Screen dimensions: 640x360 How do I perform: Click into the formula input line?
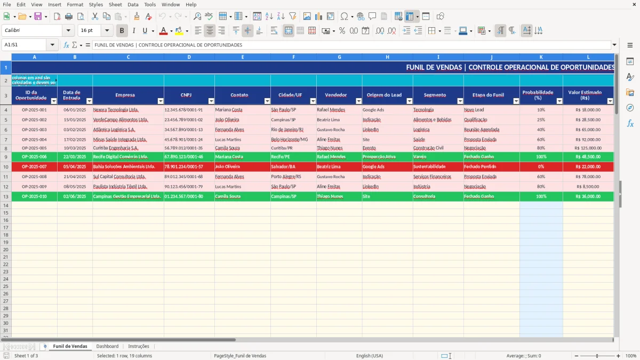pyautogui.click(x=351, y=45)
